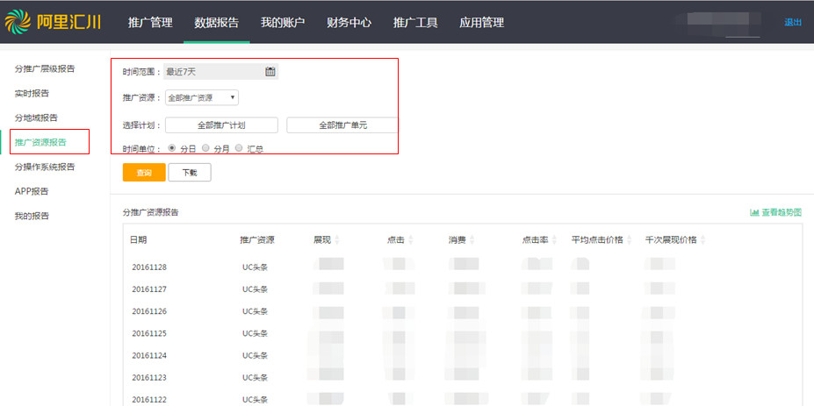Click the orange 查询 button

tap(144, 173)
